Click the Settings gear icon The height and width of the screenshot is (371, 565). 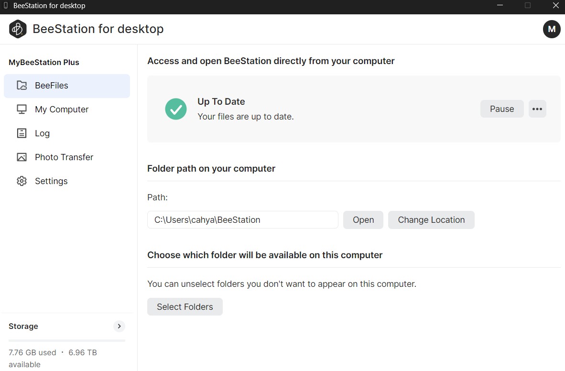(22, 181)
